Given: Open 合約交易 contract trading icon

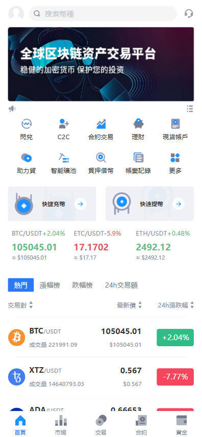Looking at the screenshot, I should [101, 124].
